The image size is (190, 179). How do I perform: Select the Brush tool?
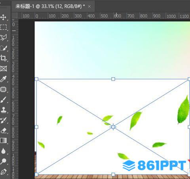(x=3, y=100)
